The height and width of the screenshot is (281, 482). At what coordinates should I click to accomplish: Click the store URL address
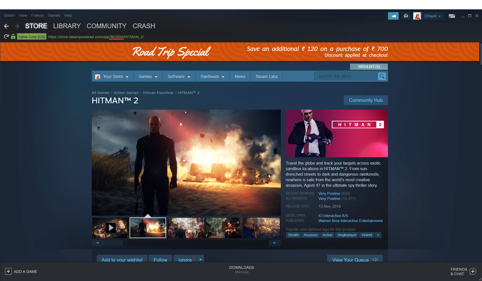96,37
